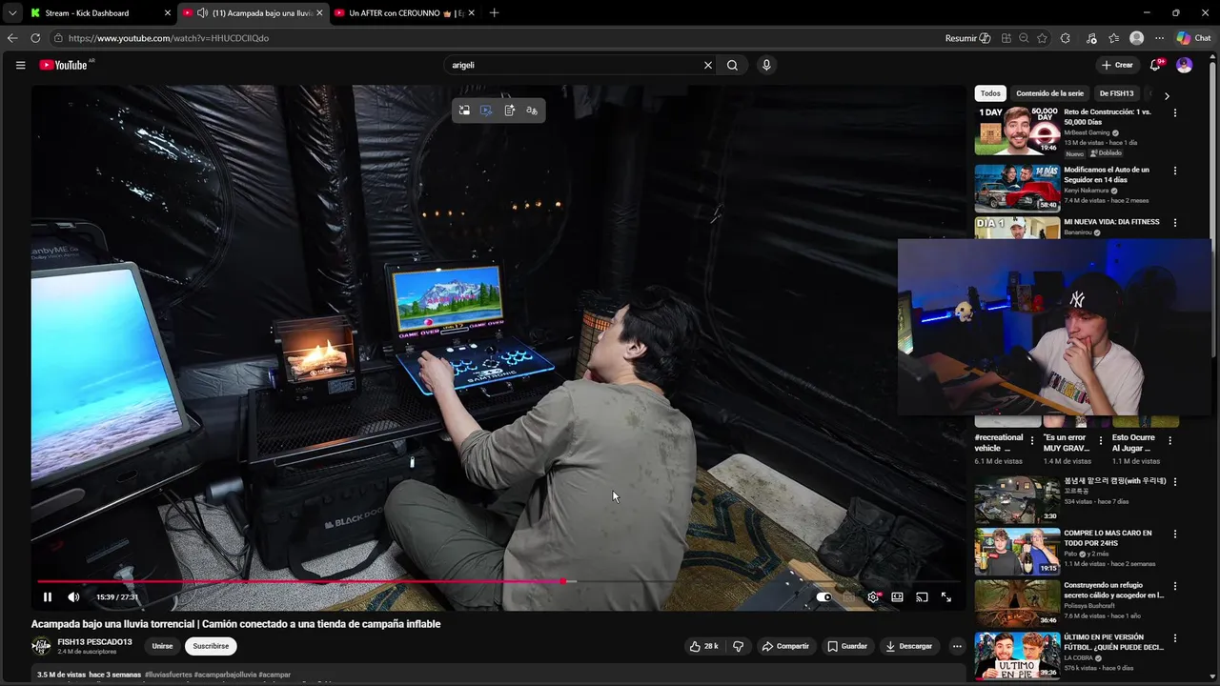Screen dimensions: 1220x686
Task: Click the #lluviasfuertes hashtag
Action: point(168,675)
